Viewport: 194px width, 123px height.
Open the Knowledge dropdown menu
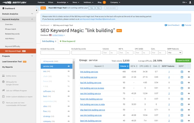click(x=63, y=2)
